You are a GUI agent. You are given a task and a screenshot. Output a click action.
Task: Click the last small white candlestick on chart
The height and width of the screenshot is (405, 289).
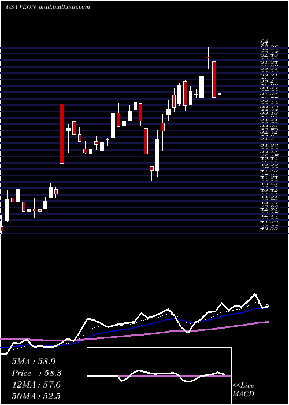tap(220, 94)
